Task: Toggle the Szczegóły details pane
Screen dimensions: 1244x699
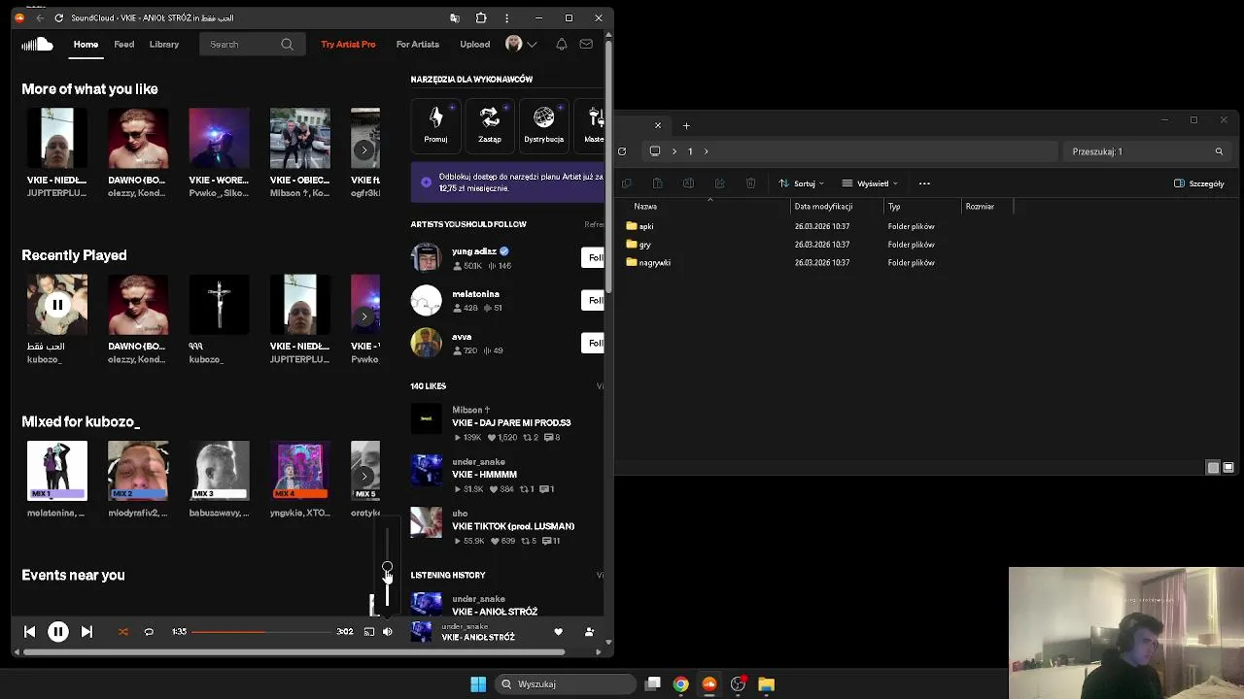Action: (1199, 183)
